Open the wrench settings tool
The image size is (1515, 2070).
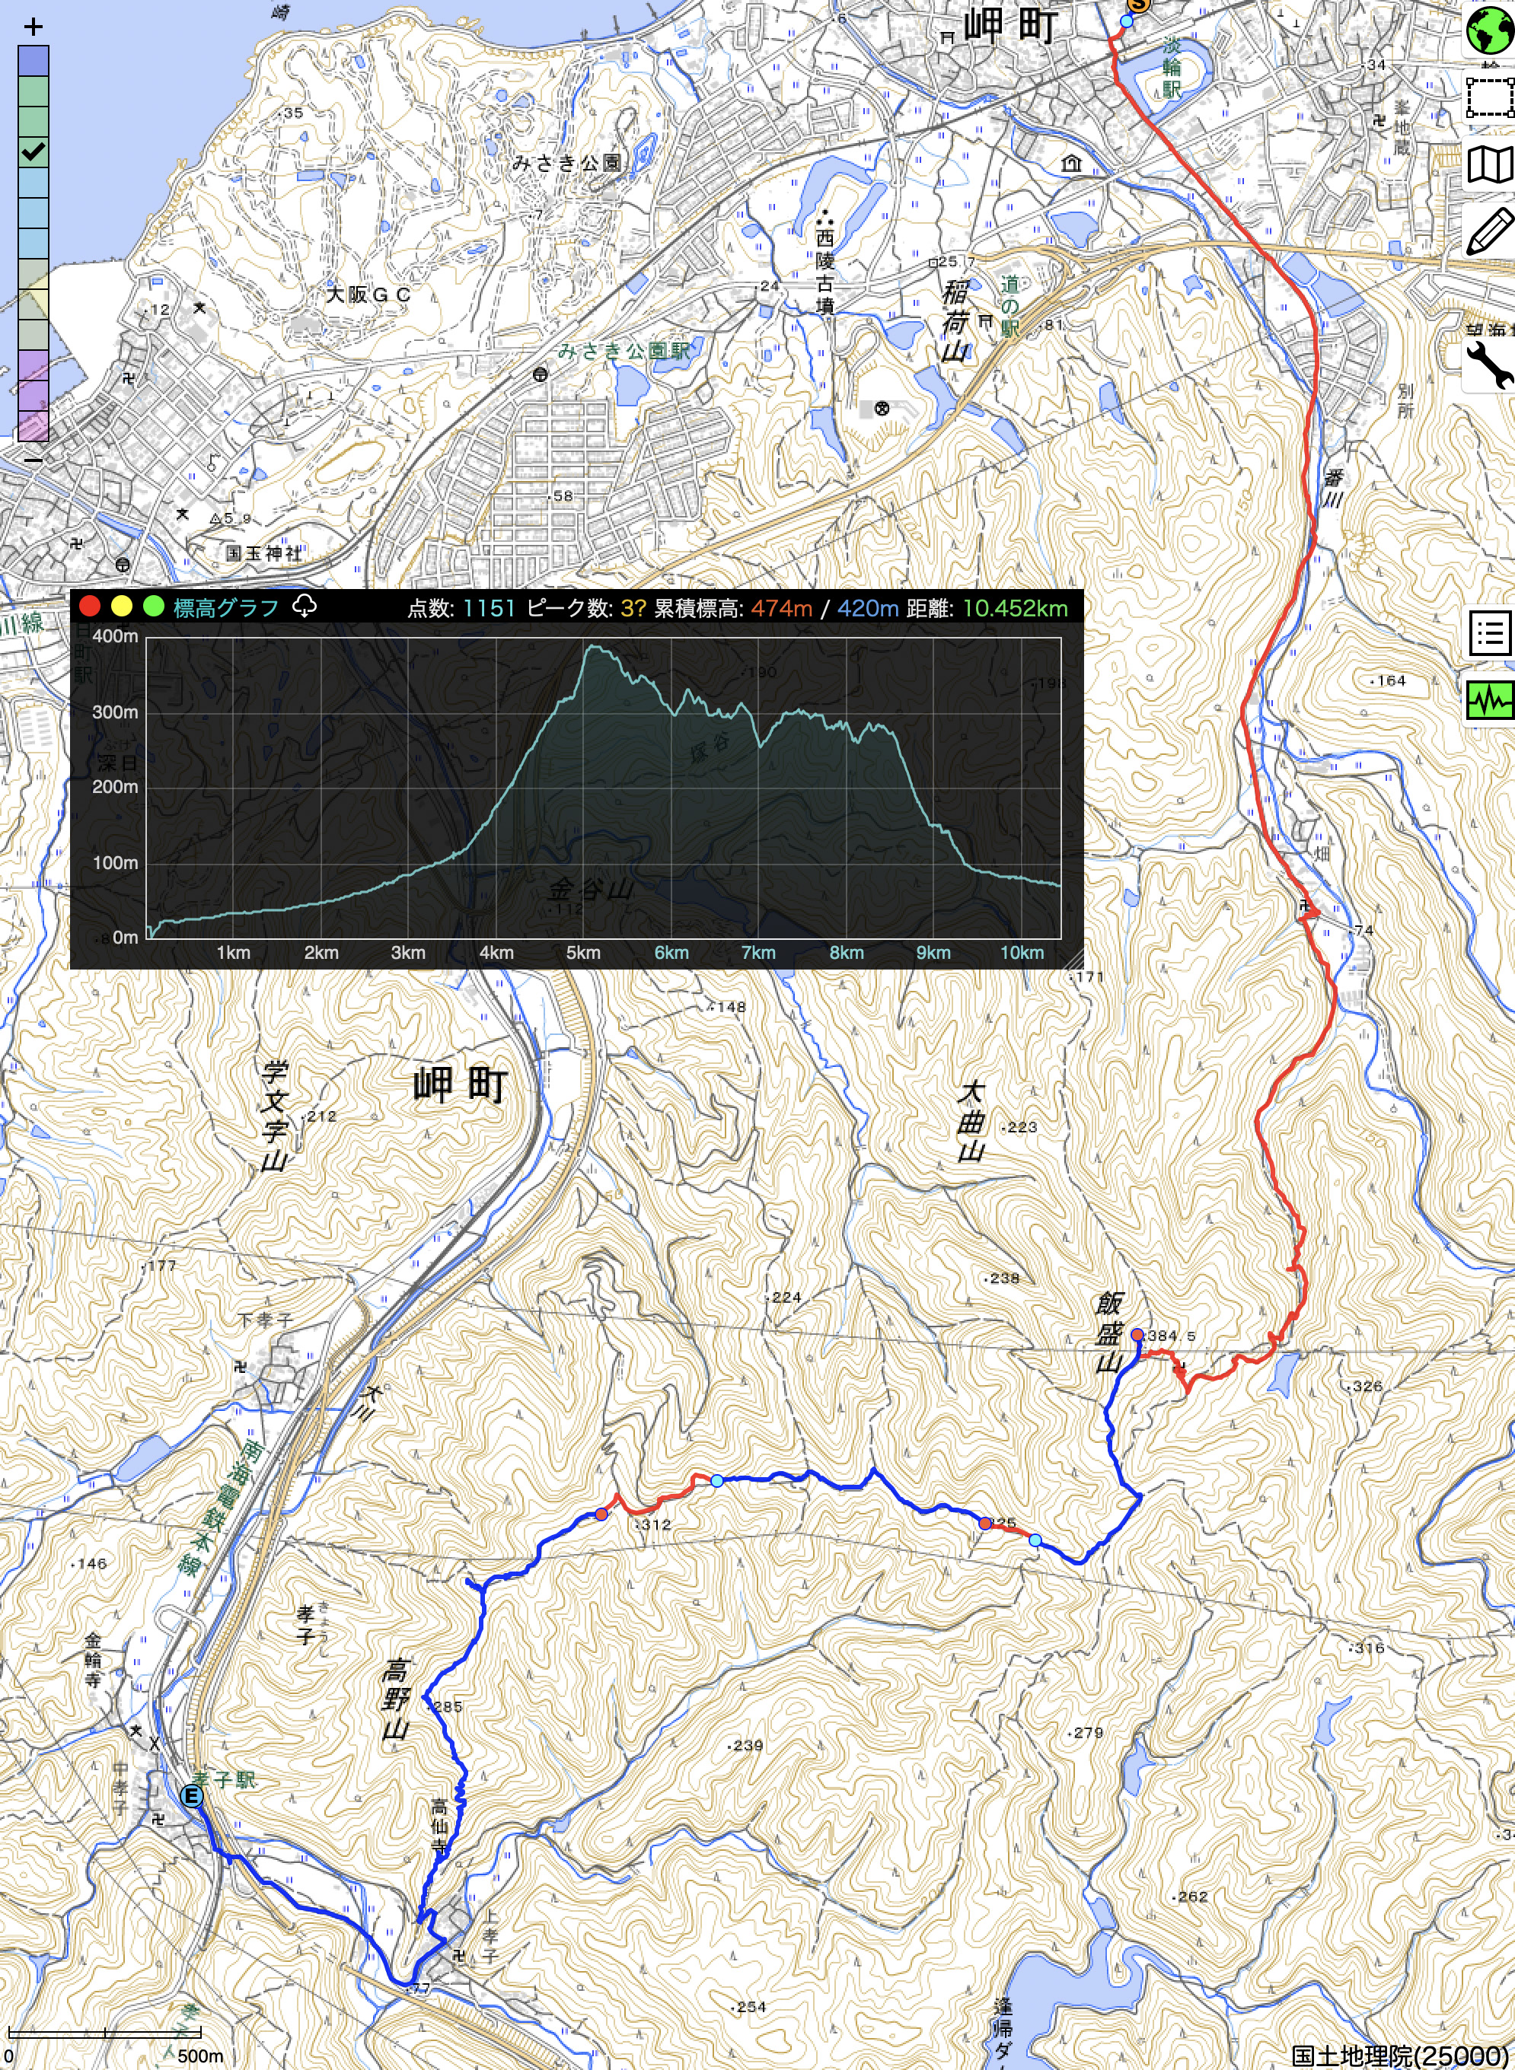(1490, 365)
